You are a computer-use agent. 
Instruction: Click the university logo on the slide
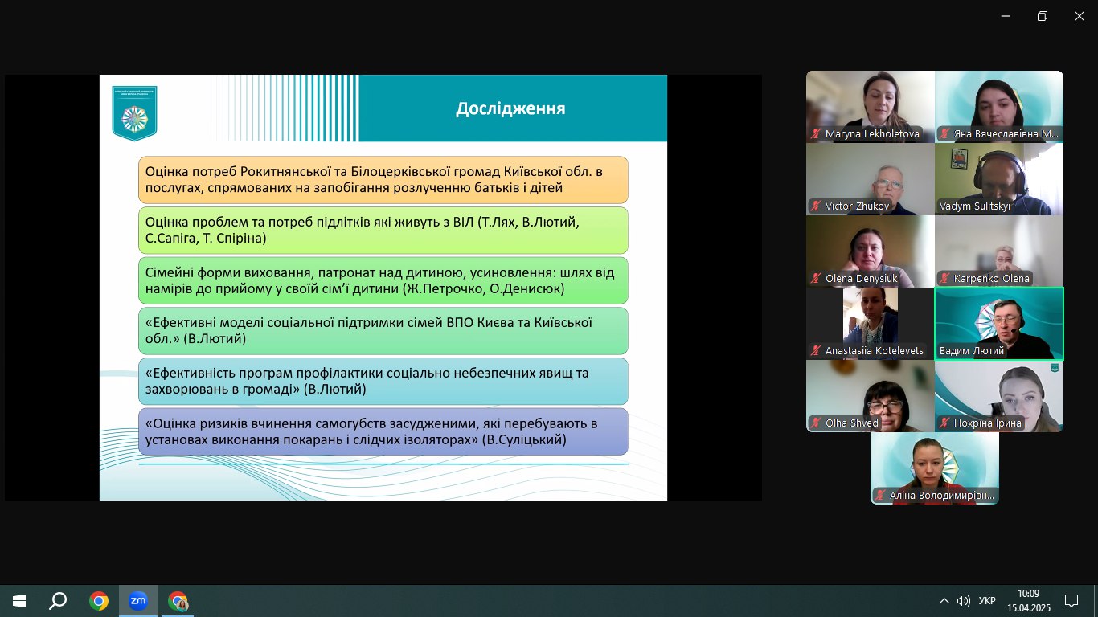point(134,112)
